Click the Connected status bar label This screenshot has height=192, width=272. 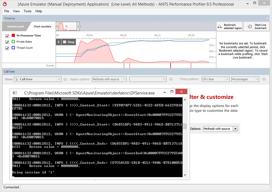pos(11,187)
